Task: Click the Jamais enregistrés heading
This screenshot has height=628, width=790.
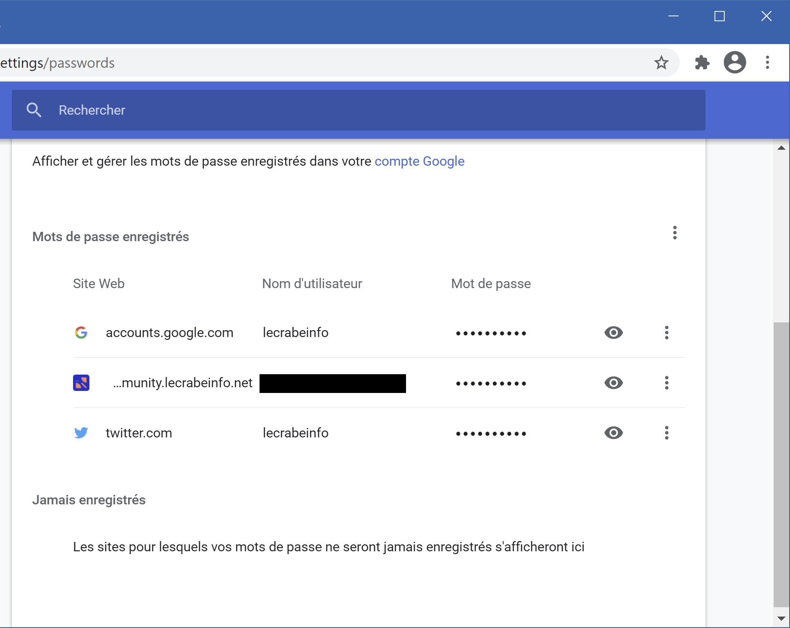Action: [x=89, y=500]
